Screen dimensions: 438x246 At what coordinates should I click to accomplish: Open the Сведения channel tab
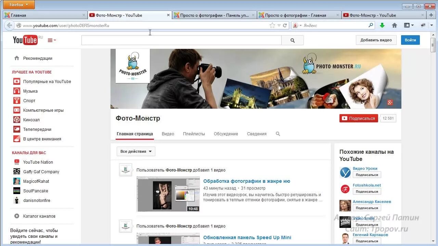coord(257,134)
